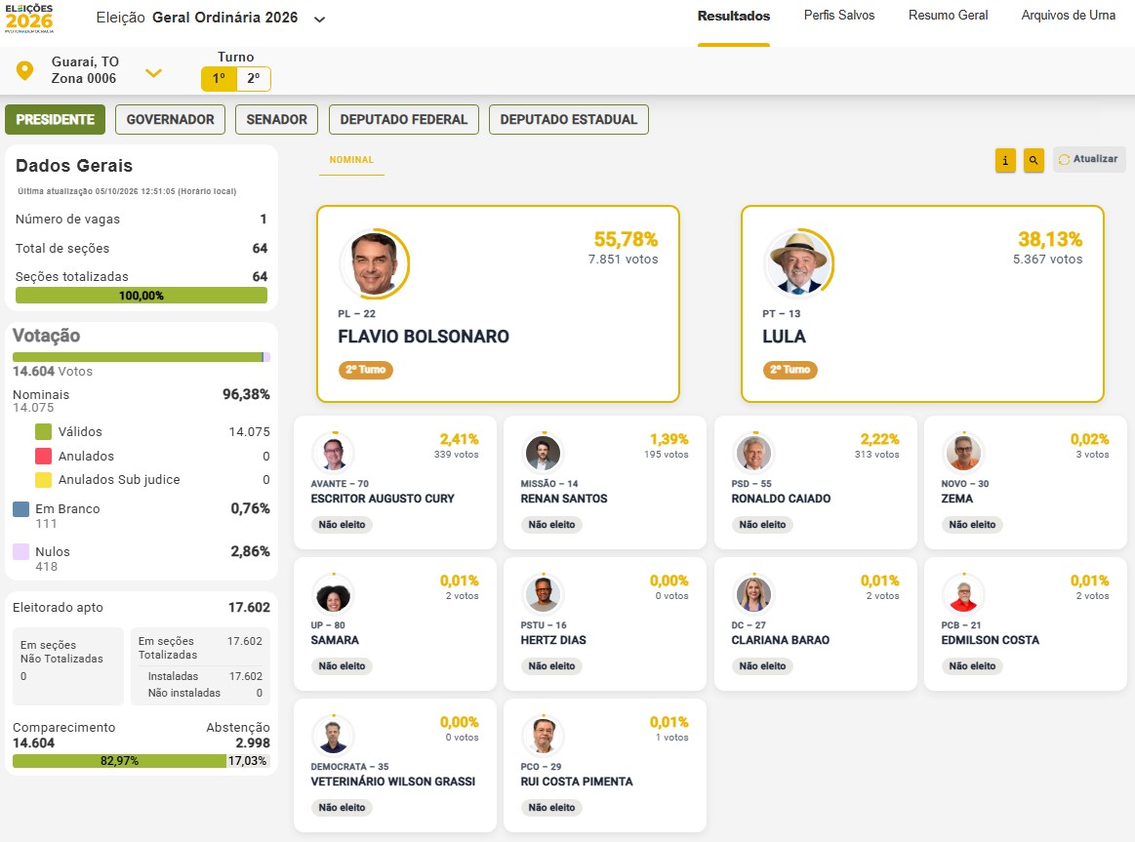The image size is (1135, 842).
Task: Click Edmilson Costa's avatar
Action: [x=963, y=595]
